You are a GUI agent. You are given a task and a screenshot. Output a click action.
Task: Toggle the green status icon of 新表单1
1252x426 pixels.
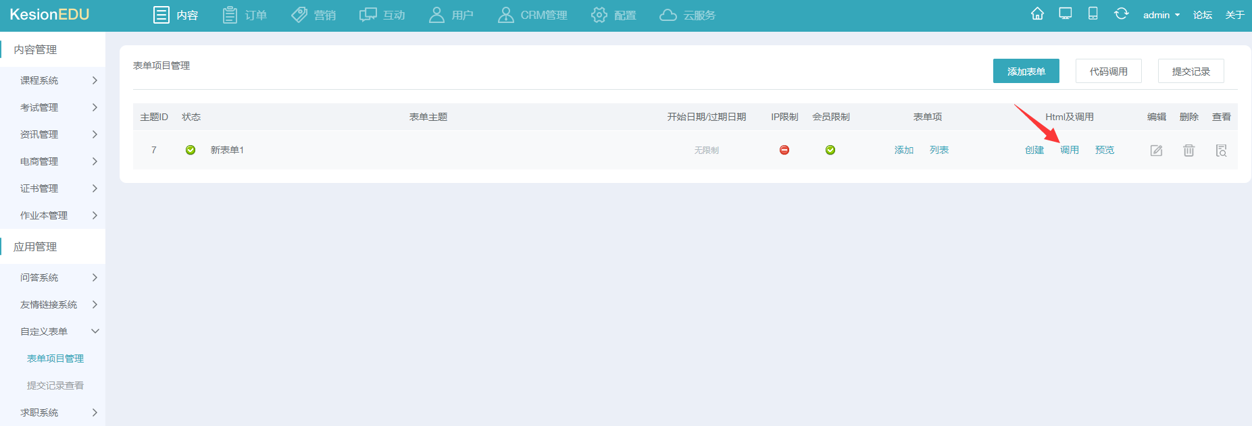click(191, 150)
